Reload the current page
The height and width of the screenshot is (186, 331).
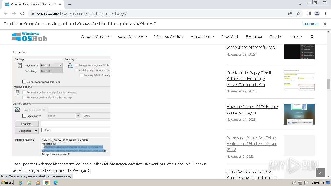pyautogui.click(x=22, y=13)
